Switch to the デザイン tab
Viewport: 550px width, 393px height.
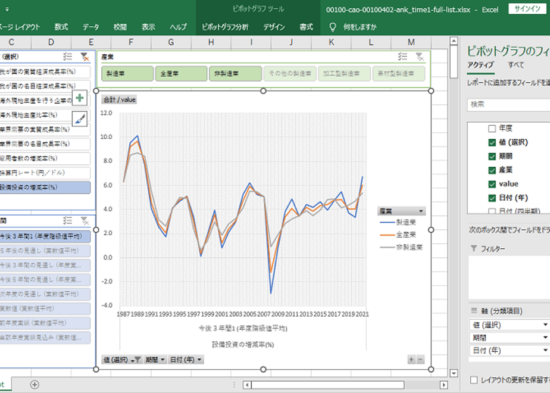tap(274, 27)
